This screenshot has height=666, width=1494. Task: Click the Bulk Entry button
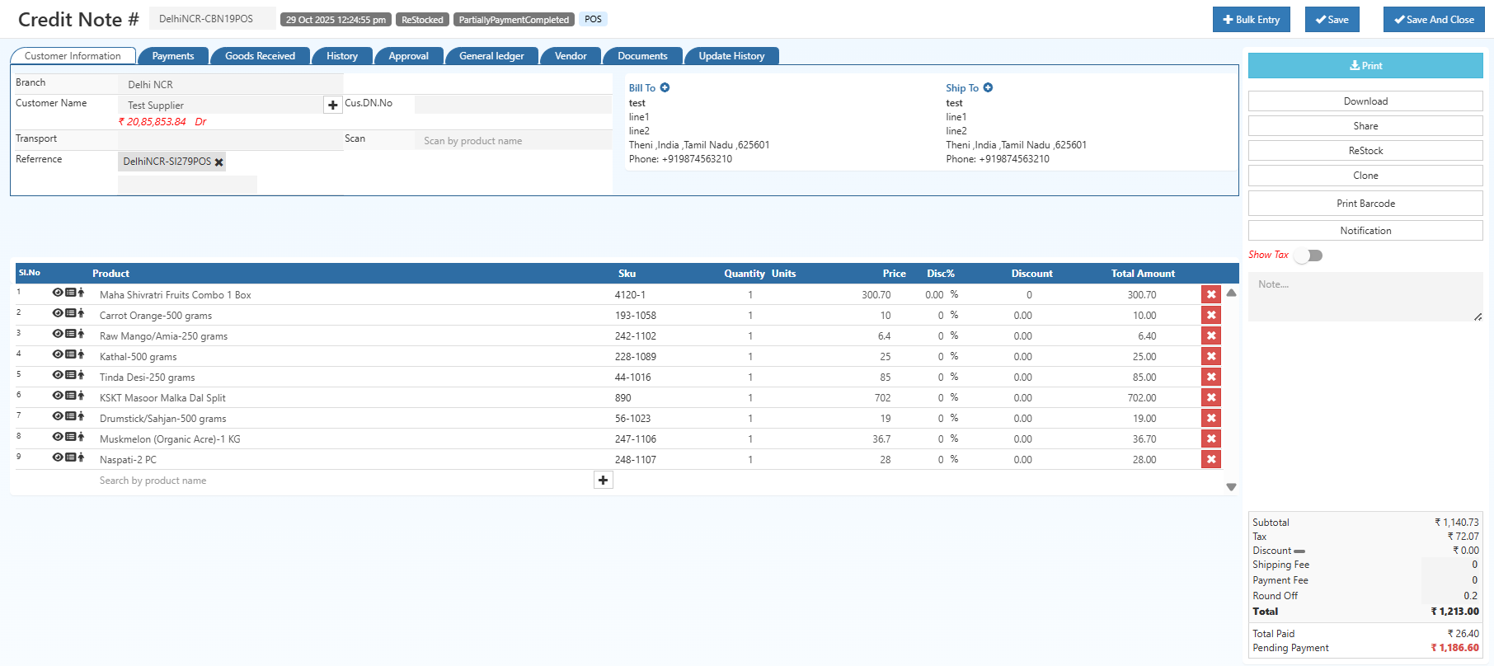point(1252,20)
